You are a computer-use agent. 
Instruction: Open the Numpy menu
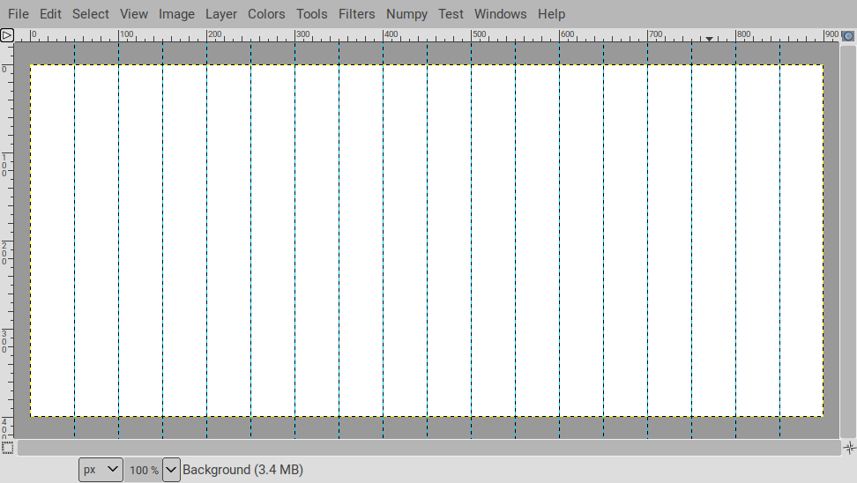coord(406,13)
